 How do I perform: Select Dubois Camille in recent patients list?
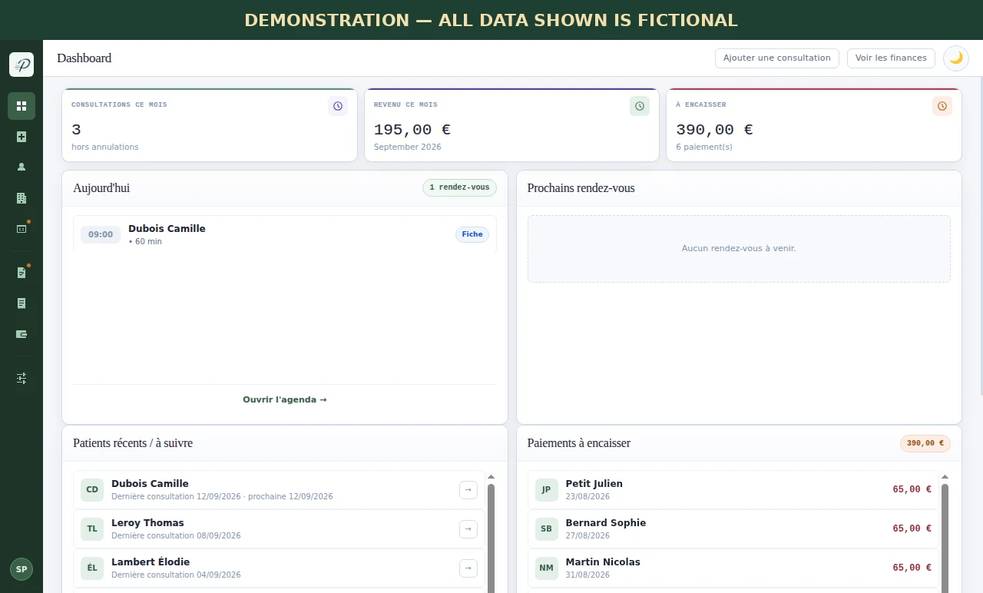279,490
